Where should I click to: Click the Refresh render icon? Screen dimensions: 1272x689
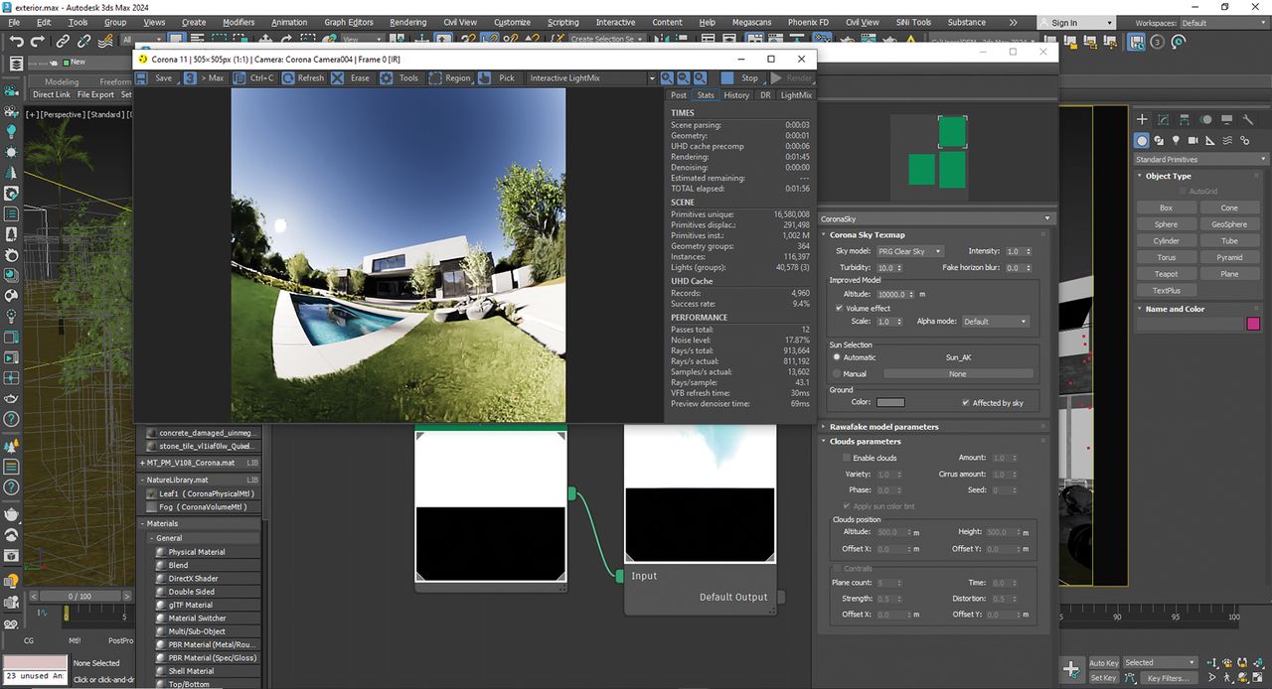[x=288, y=77]
